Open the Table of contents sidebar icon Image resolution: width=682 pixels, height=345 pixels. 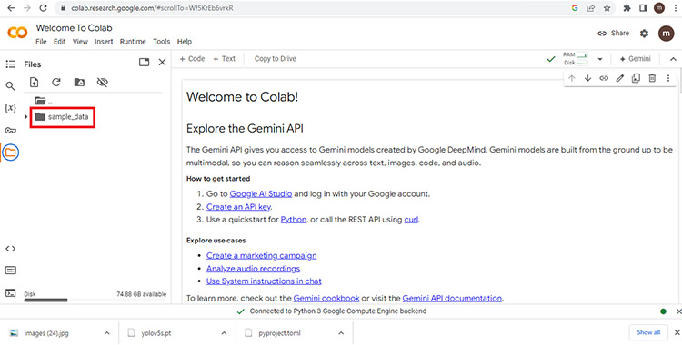click(x=10, y=64)
